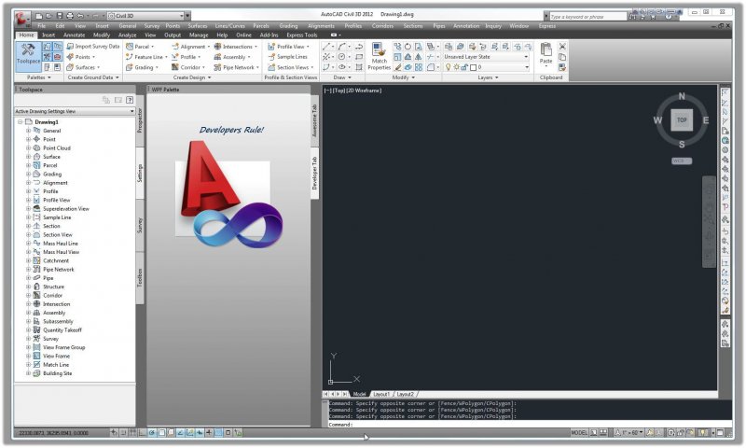Toggle MODEL space button in status bar

[x=579, y=433]
